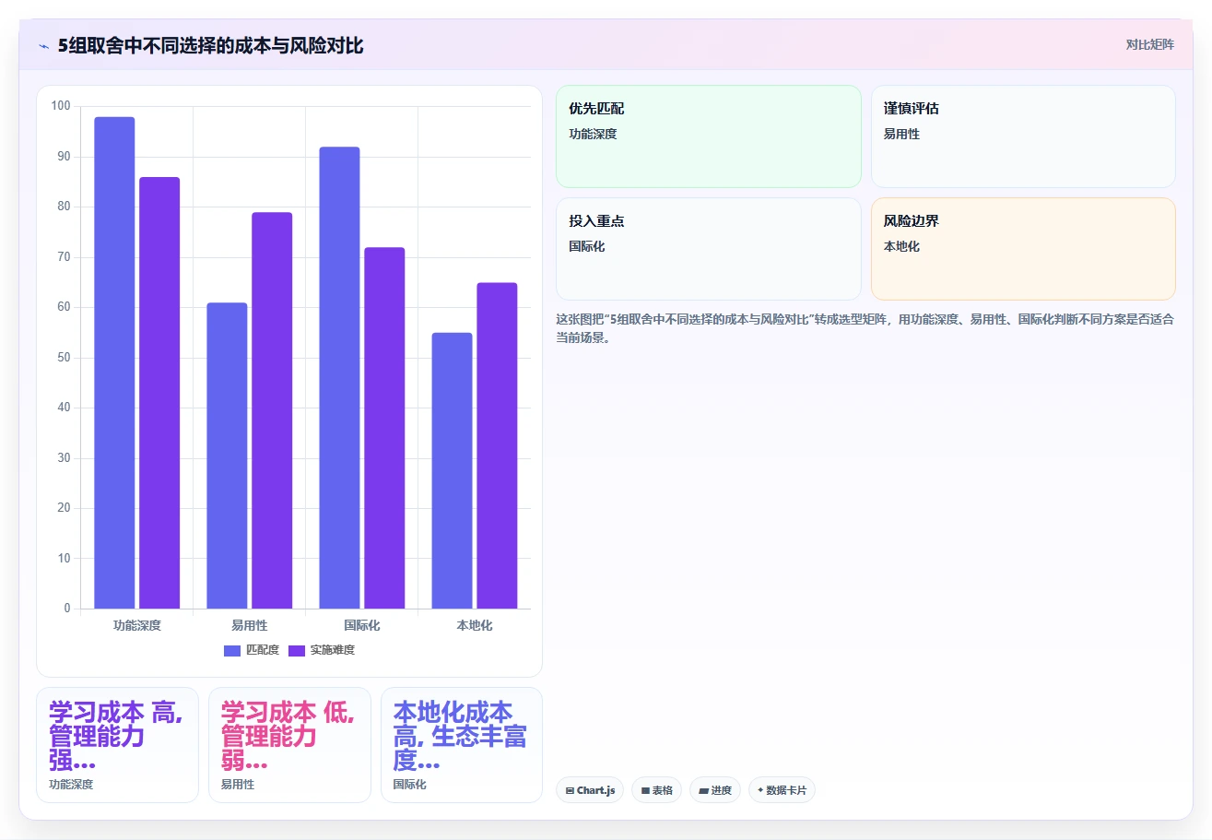Click the 对比矩阵 label in header
Image resolution: width=1212 pixels, height=840 pixels.
point(1150,44)
